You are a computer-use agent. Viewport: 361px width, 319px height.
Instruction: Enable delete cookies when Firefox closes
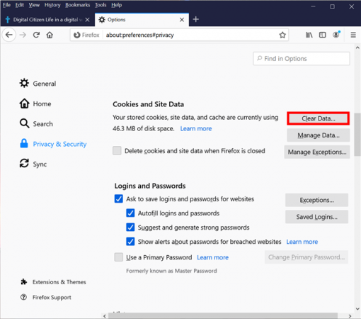pos(117,150)
